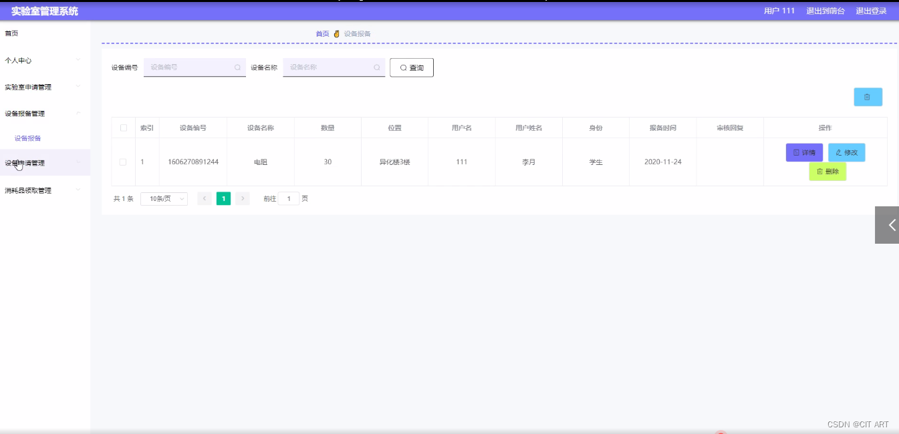Click the magnifier icon in 设备名称 field
The height and width of the screenshot is (434, 899).
point(376,67)
